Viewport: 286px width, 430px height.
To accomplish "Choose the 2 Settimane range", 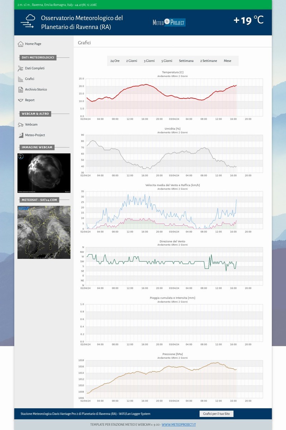I will coord(208,61).
